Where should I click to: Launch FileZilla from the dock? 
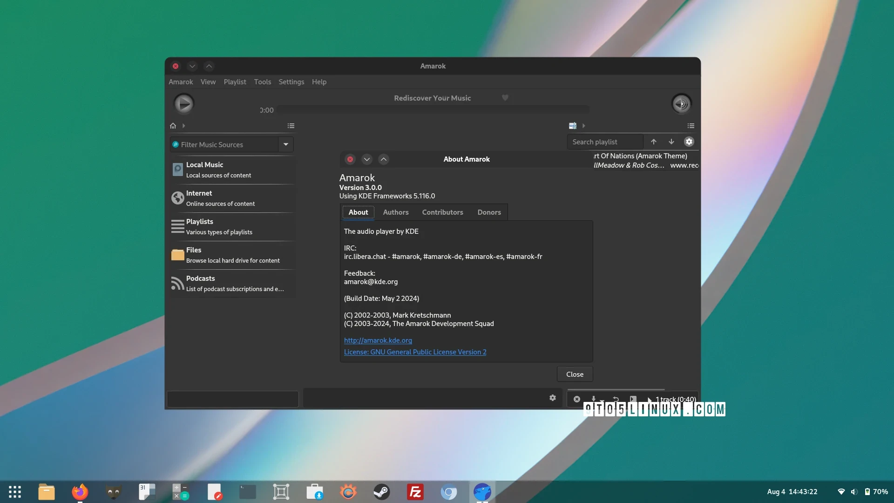coord(415,492)
